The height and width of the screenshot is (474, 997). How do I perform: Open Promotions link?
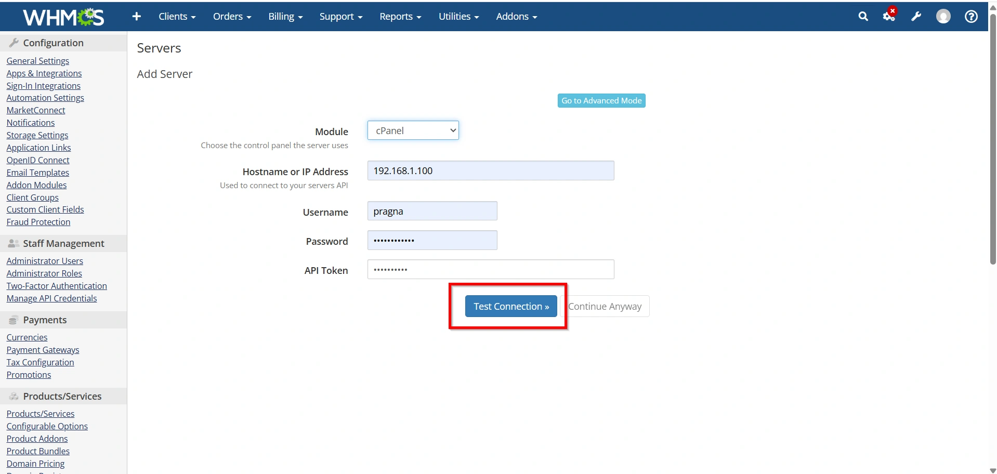click(29, 375)
